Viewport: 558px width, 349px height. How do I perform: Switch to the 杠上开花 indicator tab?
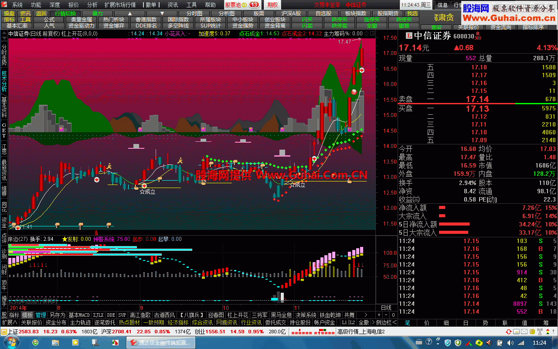pos(238,315)
